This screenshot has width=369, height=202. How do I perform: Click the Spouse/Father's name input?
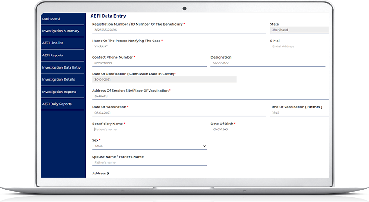point(149,163)
